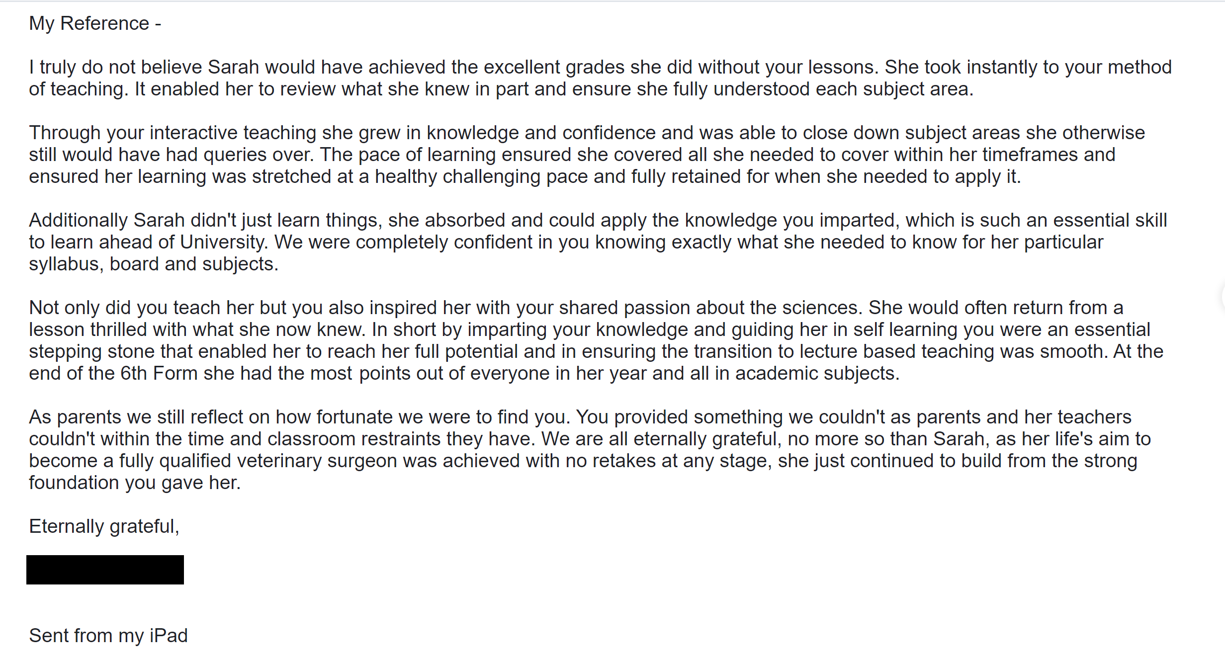
Task: Click the "Eternally grateful," sign-off line
Action: (x=104, y=526)
